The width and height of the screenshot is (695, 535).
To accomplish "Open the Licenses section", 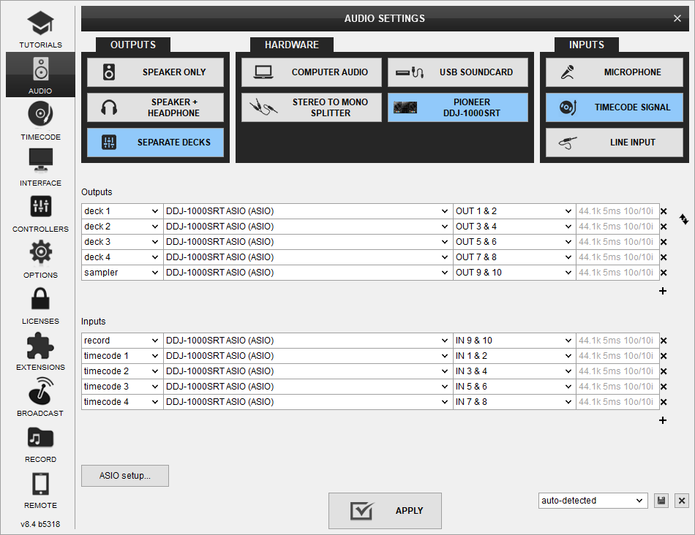I will 40,305.
